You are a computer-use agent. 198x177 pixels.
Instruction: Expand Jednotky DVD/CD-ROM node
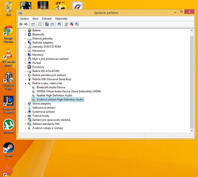25,47
